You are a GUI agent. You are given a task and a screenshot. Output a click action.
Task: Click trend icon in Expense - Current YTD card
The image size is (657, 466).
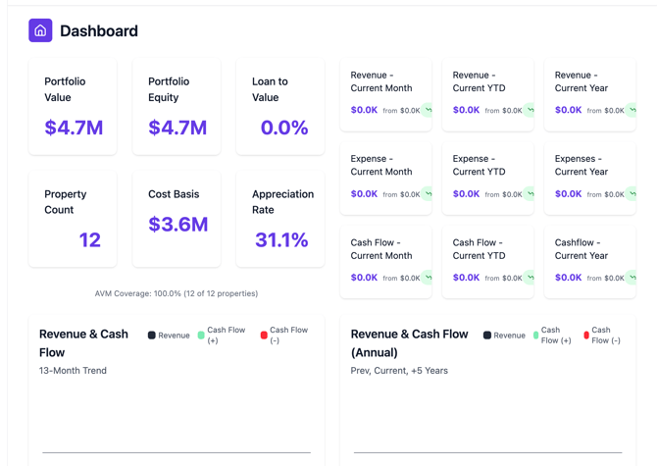[530, 194]
